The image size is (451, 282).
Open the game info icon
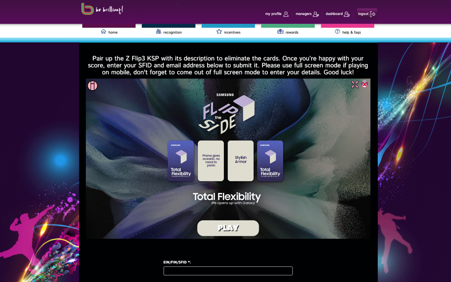(93, 86)
